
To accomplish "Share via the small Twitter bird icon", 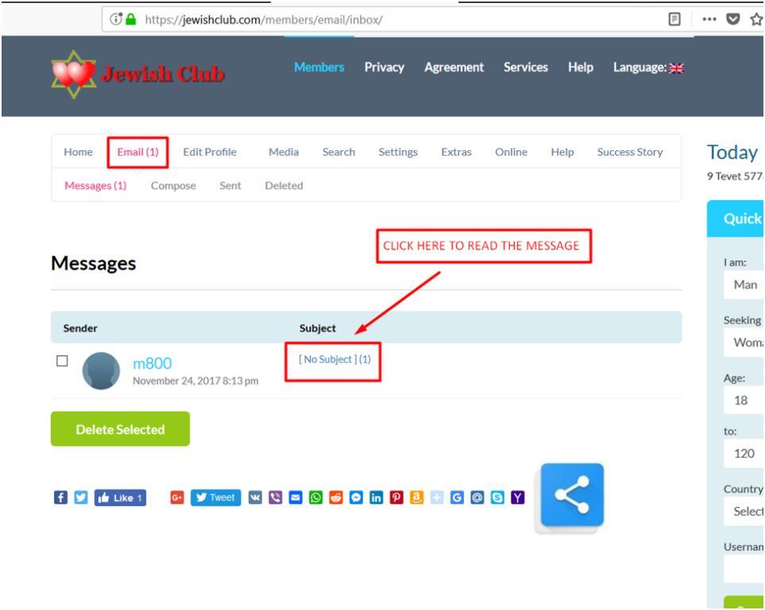I will tap(81, 497).
